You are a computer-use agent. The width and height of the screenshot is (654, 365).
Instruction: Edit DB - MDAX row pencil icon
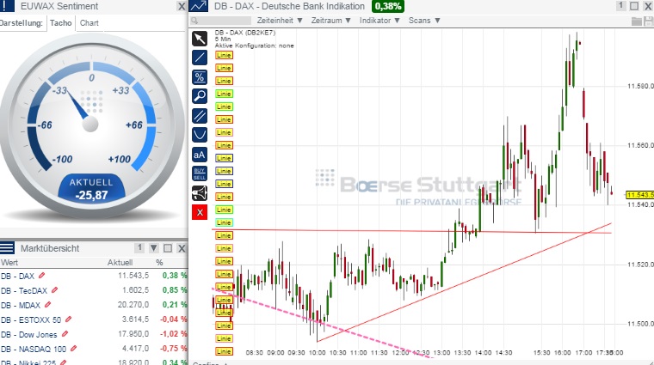(x=47, y=305)
